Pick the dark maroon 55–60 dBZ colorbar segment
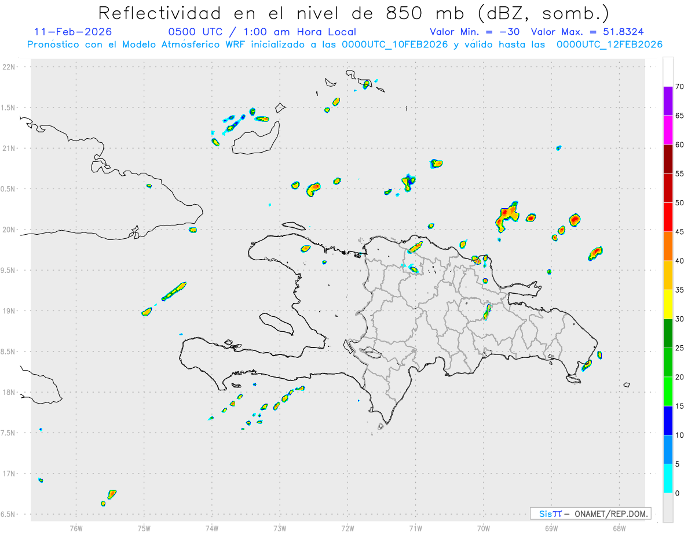Screen dimensions: 695x536 (x=668, y=159)
